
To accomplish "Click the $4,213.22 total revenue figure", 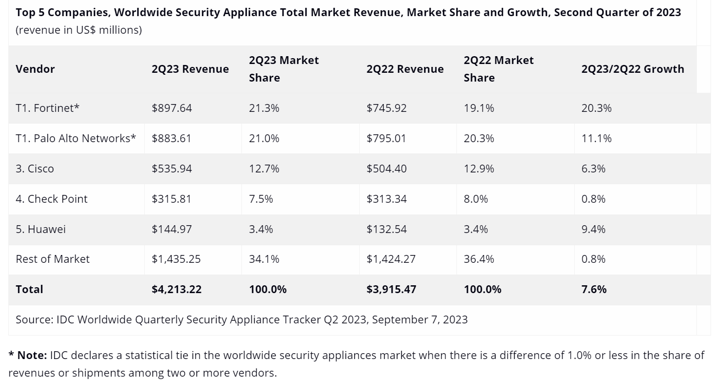I will click(x=176, y=289).
